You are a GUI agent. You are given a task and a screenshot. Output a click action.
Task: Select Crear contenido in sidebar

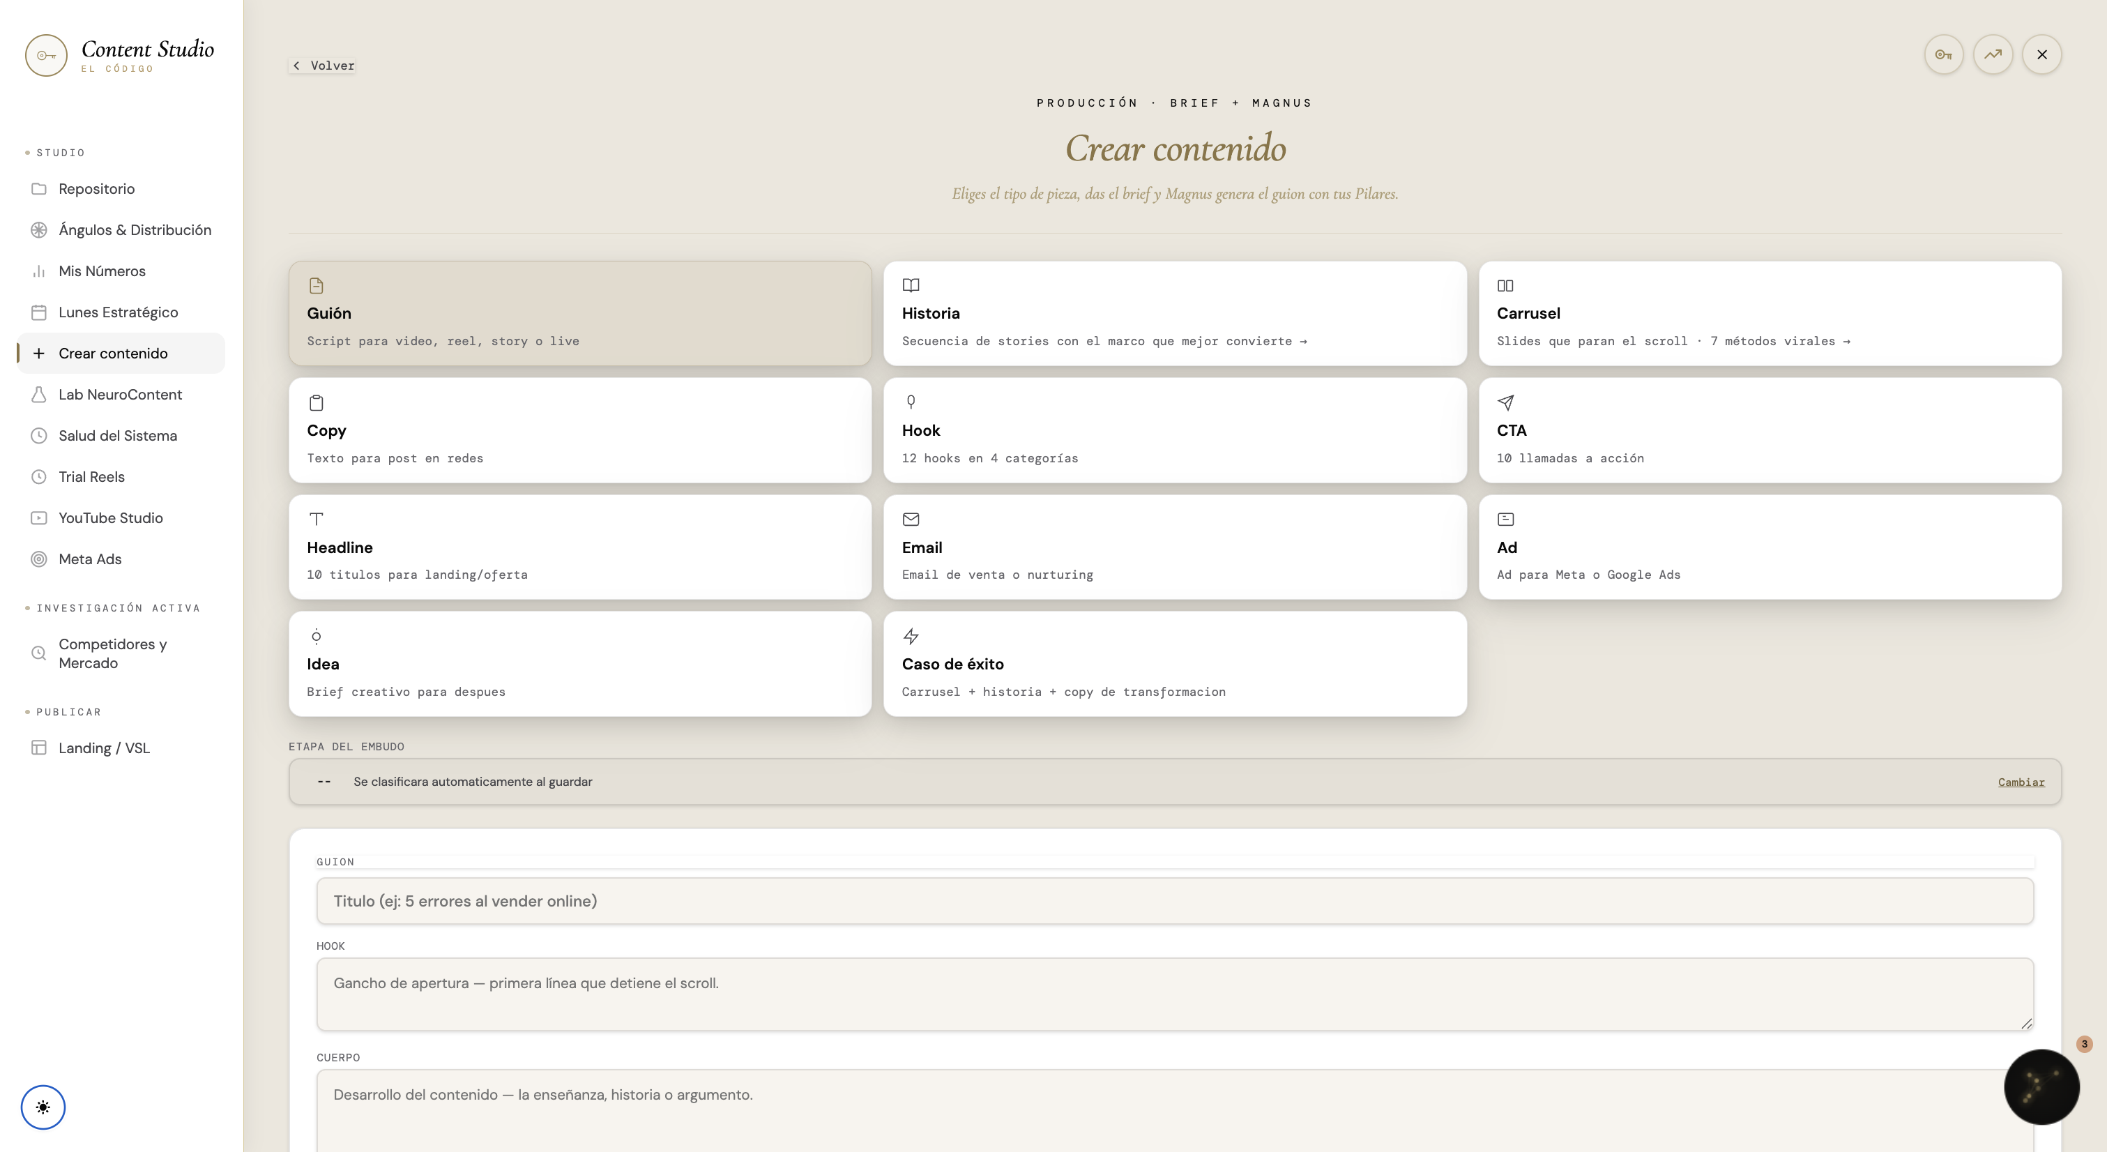pos(121,354)
